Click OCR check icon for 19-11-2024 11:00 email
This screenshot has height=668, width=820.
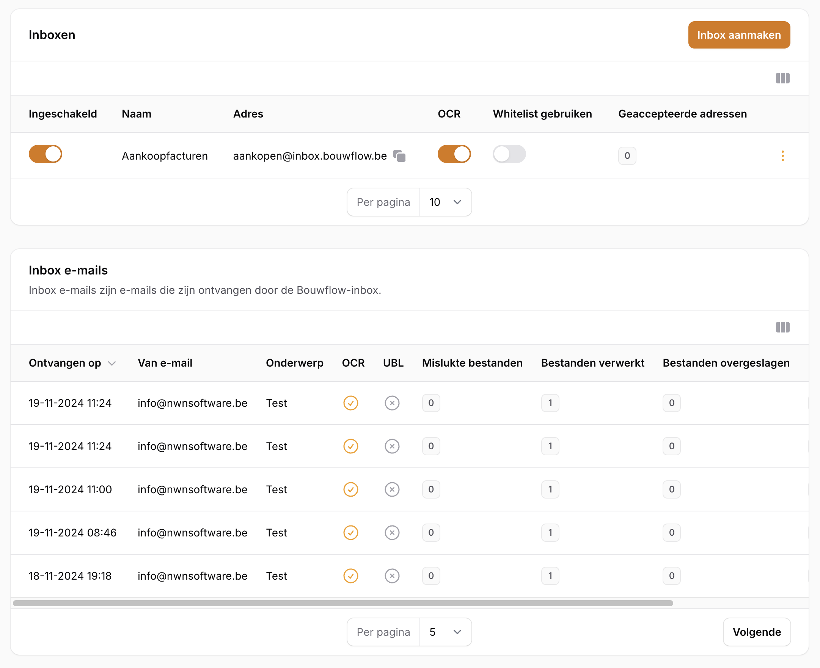350,489
